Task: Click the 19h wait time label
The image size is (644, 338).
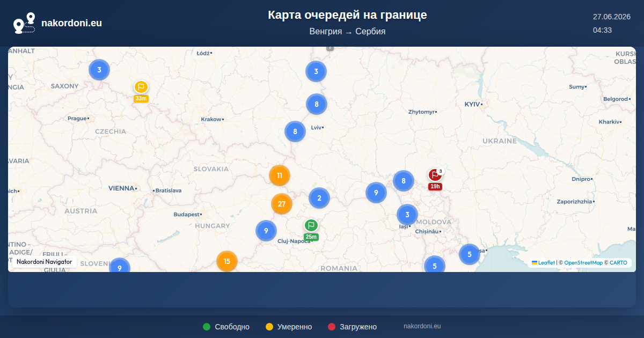Action: click(x=435, y=187)
